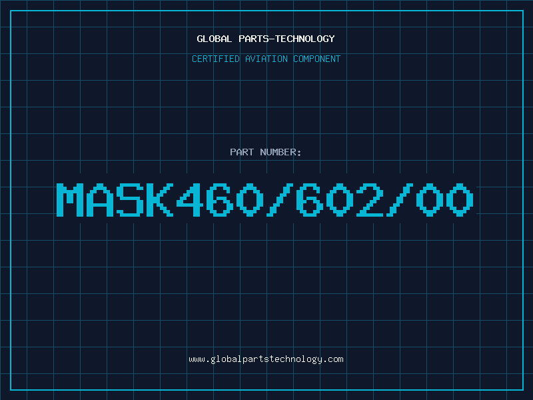Image resolution: width=533 pixels, height=400 pixels.
Task: Click the word PART in the gray label
Action: tap(242, 152)
